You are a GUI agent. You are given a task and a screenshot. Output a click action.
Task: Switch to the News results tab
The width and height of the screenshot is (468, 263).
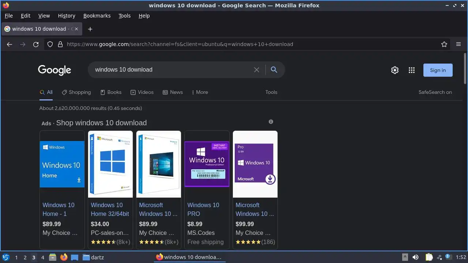click(173, 92)
